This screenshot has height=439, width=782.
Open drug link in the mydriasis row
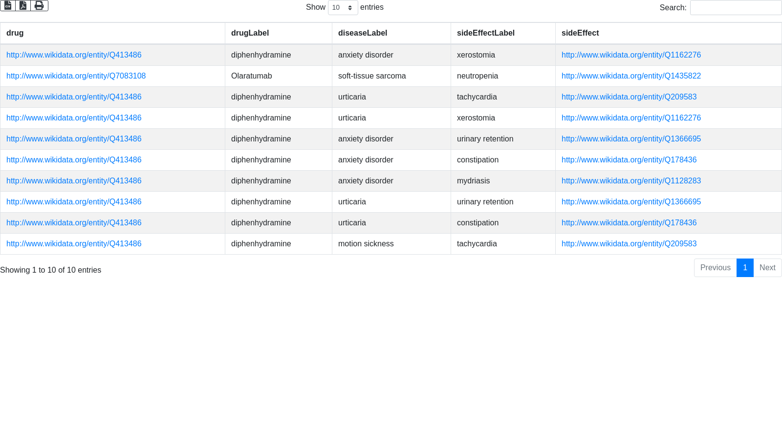point(74,181)
